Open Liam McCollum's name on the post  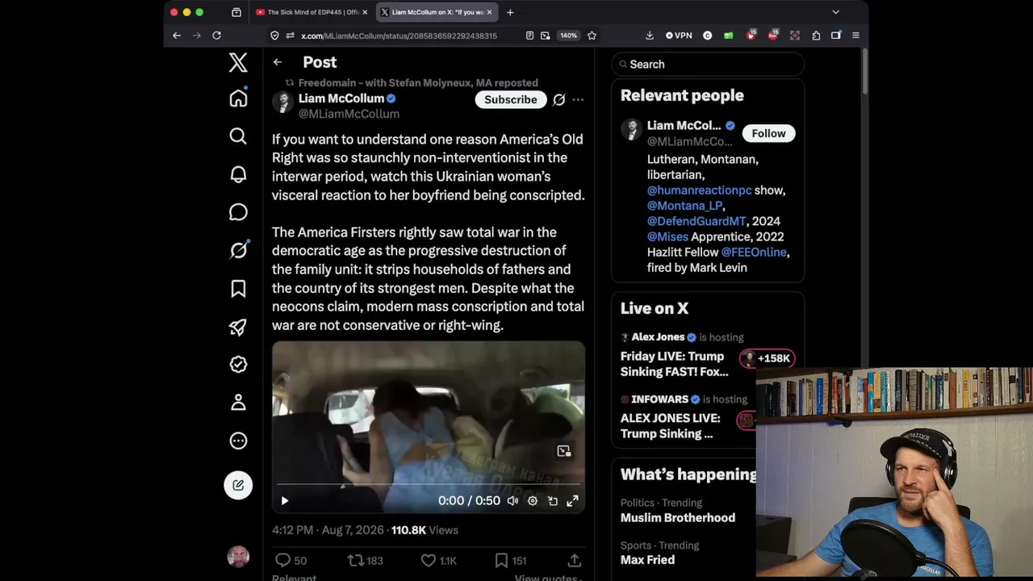coord(341,98)
